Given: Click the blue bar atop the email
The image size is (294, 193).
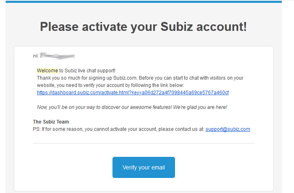Looking at the screenshot, I should (x=144, y=2).
